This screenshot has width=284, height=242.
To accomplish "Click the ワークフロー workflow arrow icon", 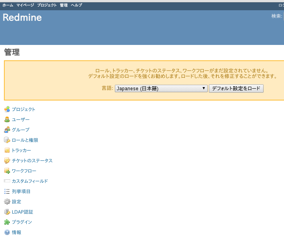I will click(7, 171).
